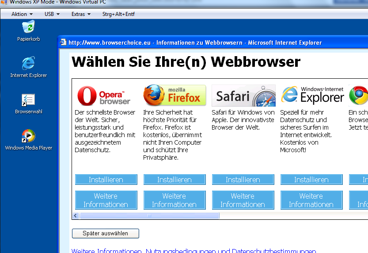Send Strg+Alt+Entf to the virtual machine
368x253 pixels.
click(x=118, y=14)
